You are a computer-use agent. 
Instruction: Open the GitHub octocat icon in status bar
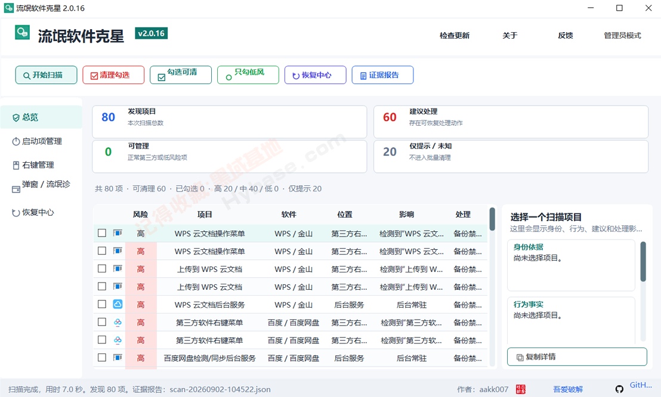click(619, 389)
